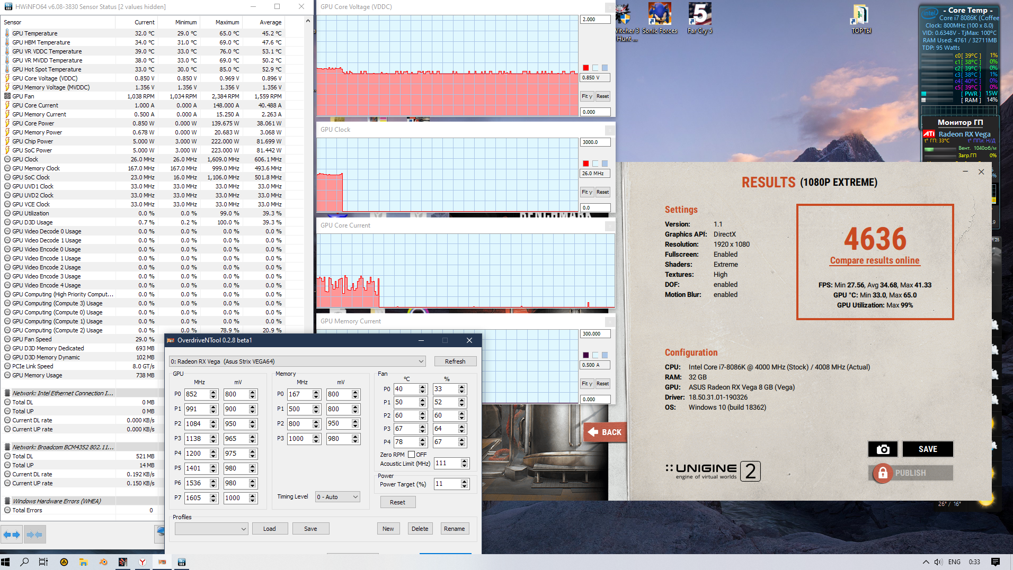The image size is (1013, 570).
Task: Click SAVE in the Results window
Action: coord(928,449)
